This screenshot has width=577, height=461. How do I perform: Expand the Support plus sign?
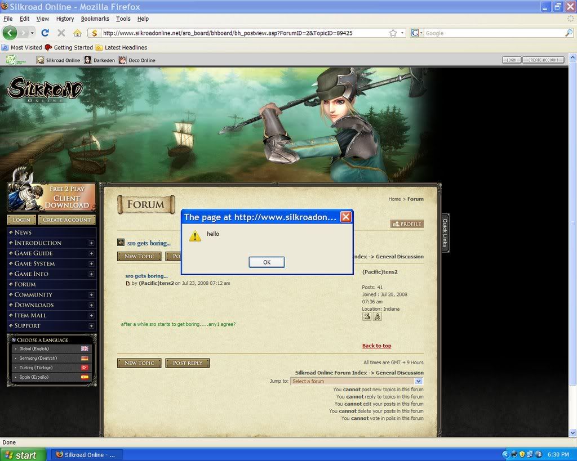[x=91, y=326]
